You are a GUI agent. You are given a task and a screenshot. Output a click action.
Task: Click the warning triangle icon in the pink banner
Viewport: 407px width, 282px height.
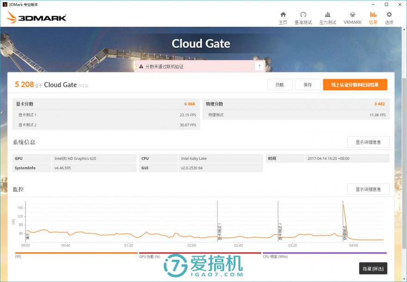point(142,67)
